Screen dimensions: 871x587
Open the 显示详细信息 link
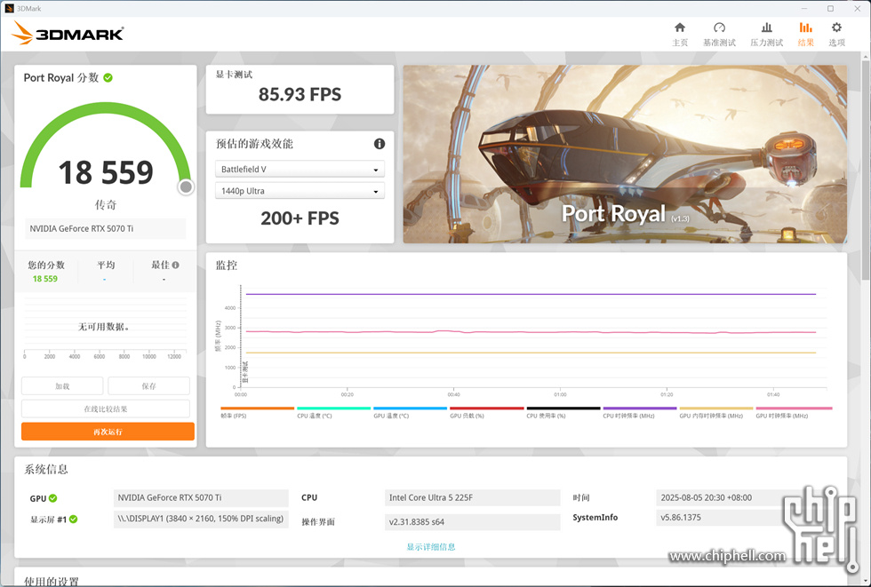coord(431,547)
